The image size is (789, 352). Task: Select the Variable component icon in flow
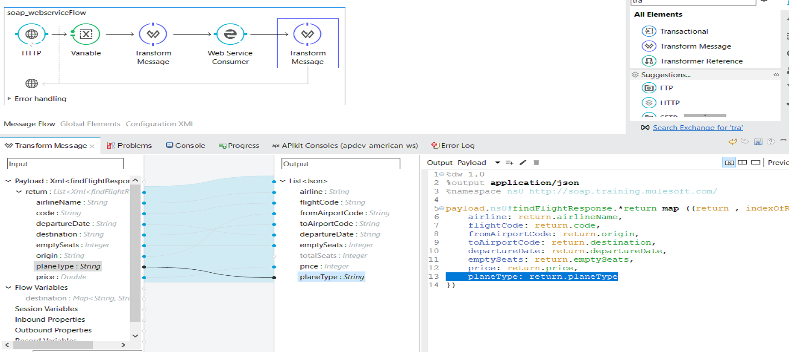[86, 34]
